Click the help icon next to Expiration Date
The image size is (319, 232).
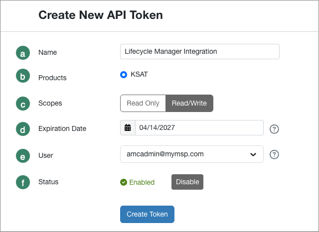[x=274, y=129]
